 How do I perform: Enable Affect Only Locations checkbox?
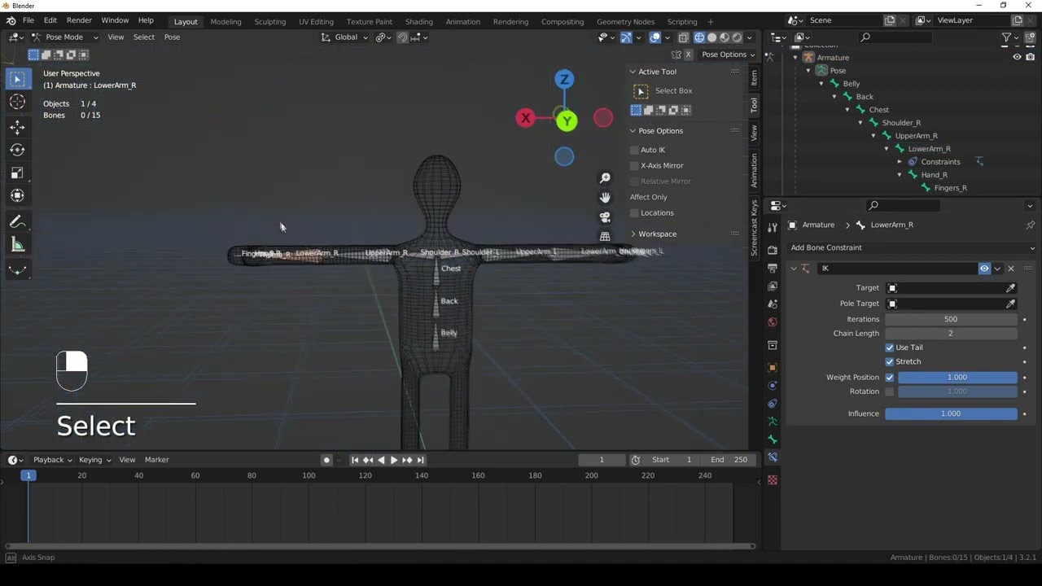634,213
